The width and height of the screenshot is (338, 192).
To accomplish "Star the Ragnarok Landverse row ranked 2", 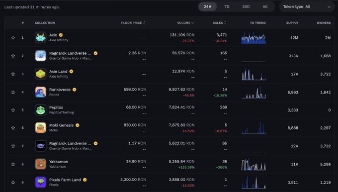I will click(13, 56).
